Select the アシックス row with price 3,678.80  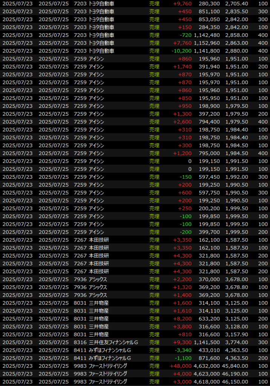(236, 287)
